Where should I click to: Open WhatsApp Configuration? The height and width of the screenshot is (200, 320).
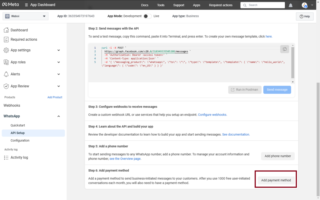click(20, 140)
